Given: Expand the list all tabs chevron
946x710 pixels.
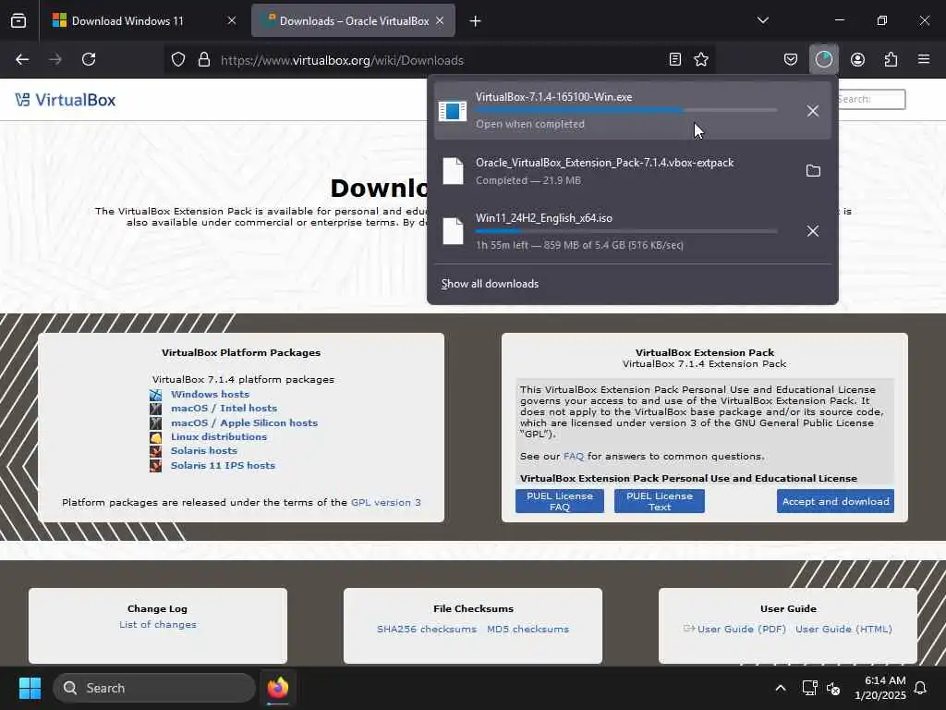Looking at the screenshot, I should (763, 20).
